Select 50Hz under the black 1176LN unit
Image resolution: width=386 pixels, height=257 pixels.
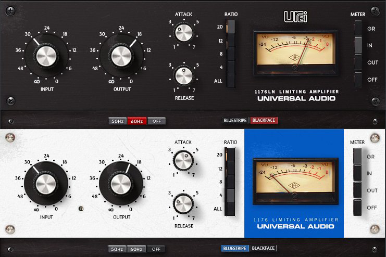(x=118, y=121)
